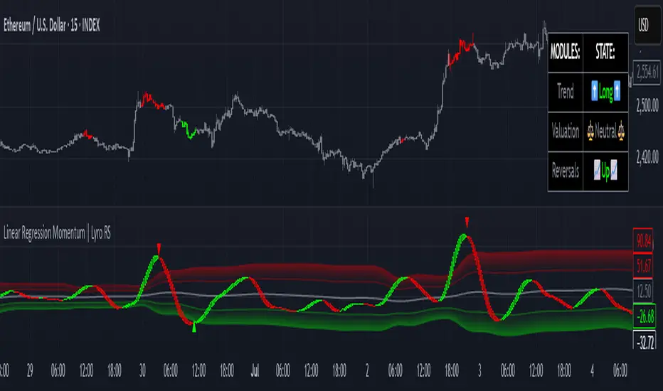Click the green Long state text
Image resolution: width=663 pixels, height=391 pixels.
tap(605, 92)
